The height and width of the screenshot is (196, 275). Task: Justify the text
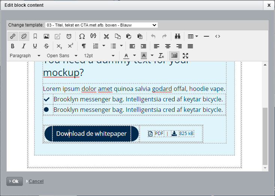click(190, 46)
